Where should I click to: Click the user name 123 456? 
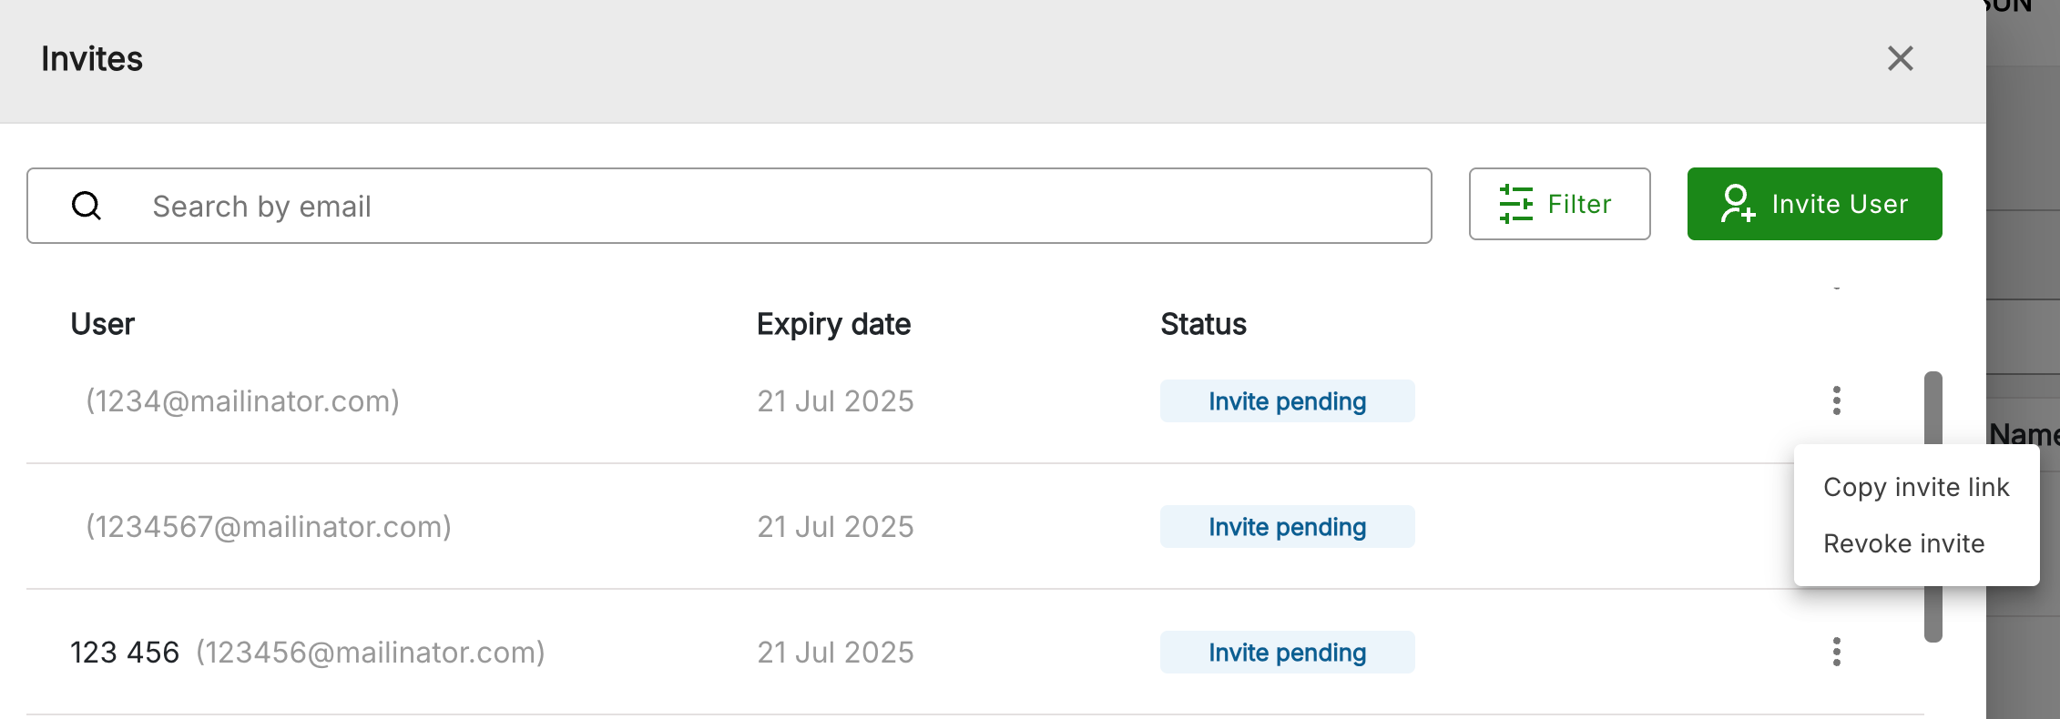click(x=125, y=652)
